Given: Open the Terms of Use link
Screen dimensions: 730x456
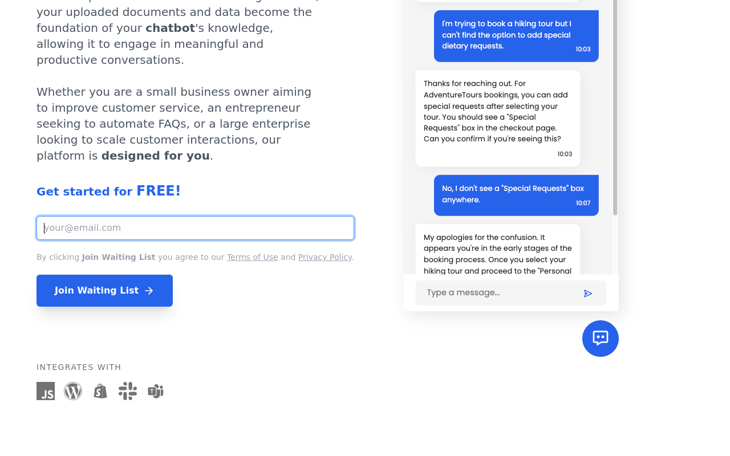Looking at the screenshot, I should pos(252,257).
